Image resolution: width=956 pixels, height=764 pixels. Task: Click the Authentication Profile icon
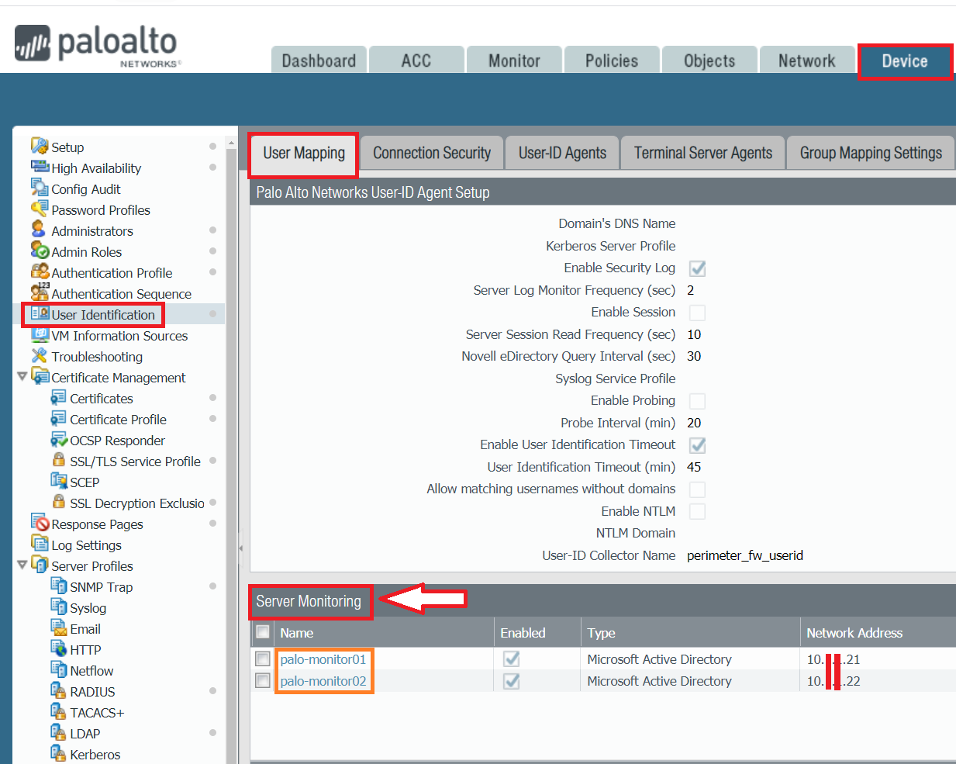pos(40,271)
